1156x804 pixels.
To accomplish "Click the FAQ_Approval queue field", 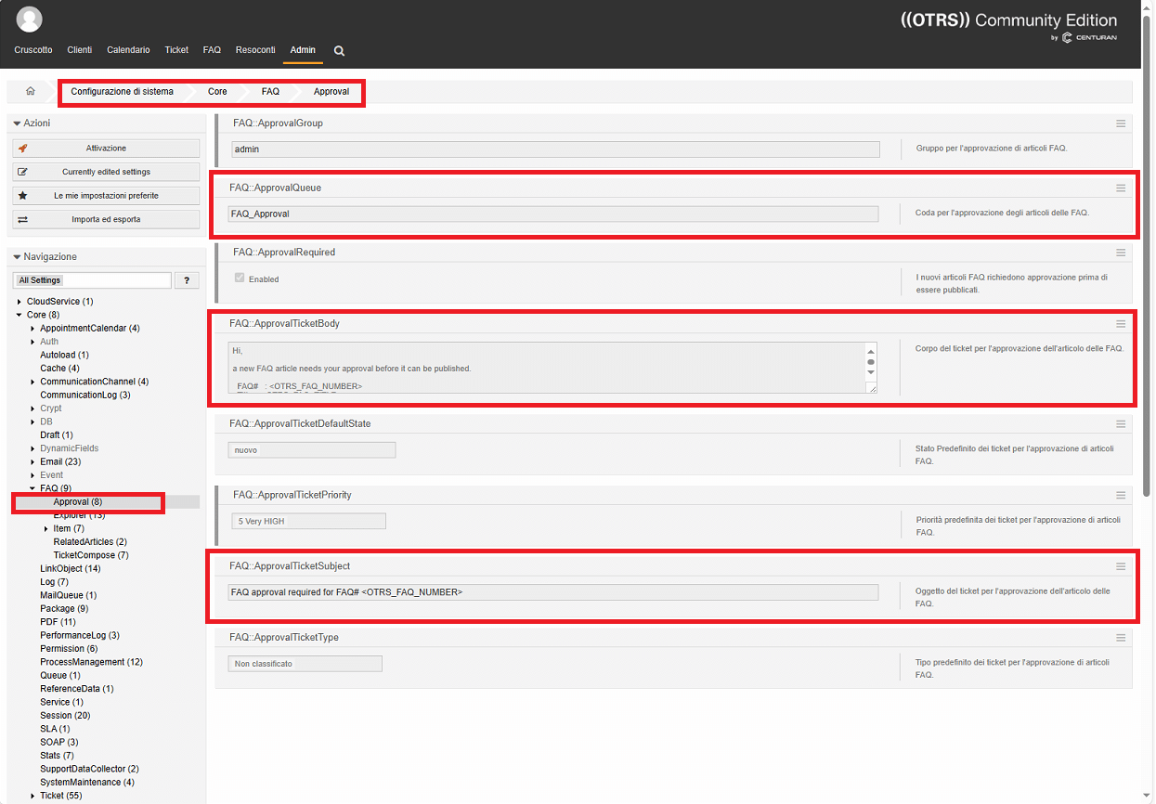I will pyautogui.click(x=553, y=214).
